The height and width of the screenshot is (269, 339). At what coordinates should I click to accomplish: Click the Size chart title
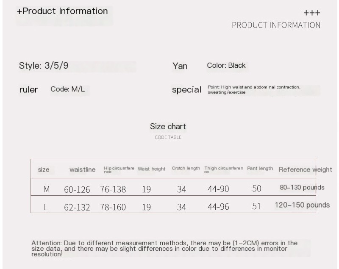[x=168, y=127]
